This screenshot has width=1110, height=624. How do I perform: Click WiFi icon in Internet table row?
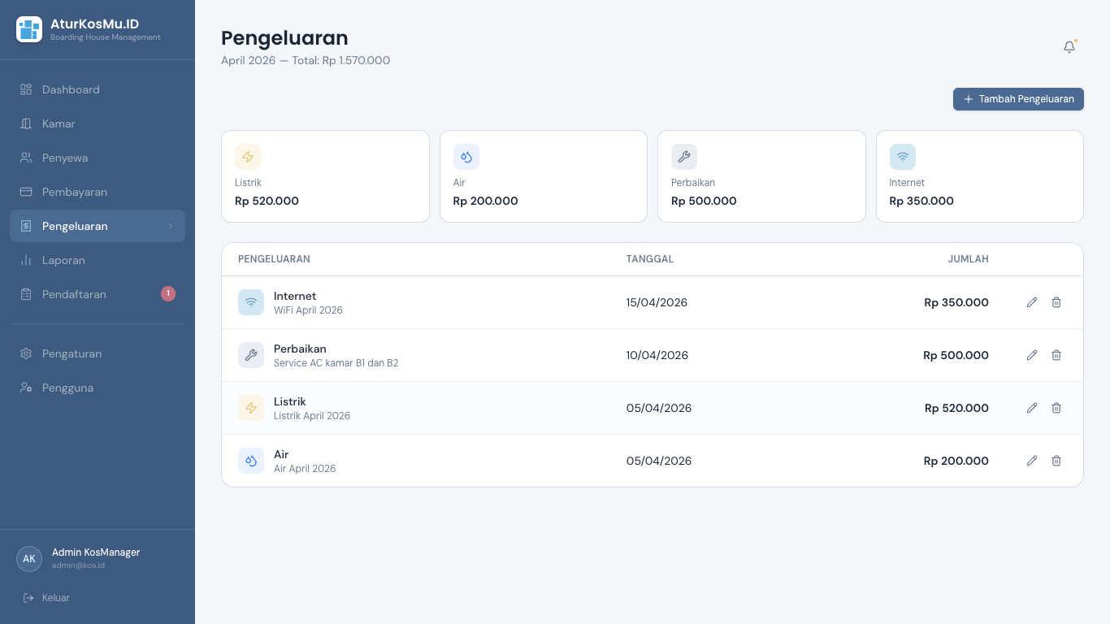251,302
